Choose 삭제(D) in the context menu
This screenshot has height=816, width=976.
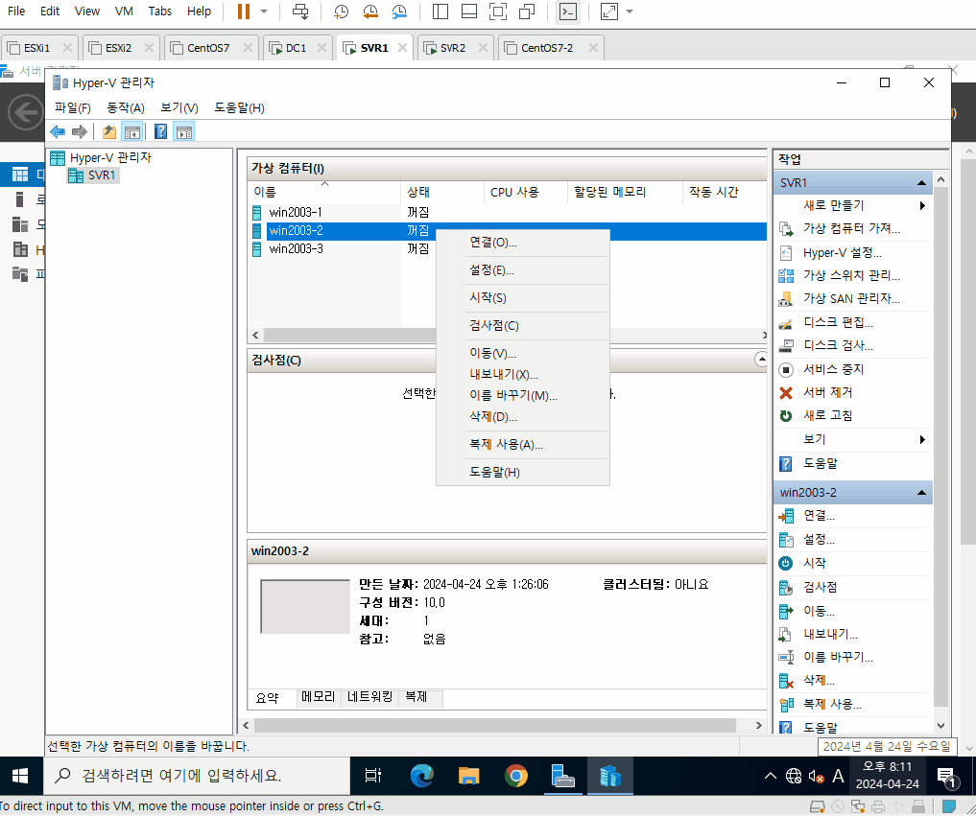pyautogui.click(x=523, y=417)
